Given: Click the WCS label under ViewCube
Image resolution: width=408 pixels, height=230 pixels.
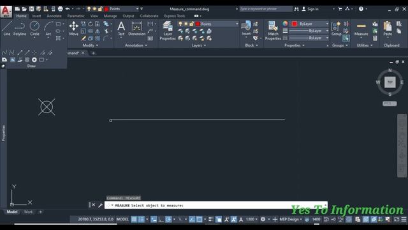Looking at the screenshot, I should [390, 103].
